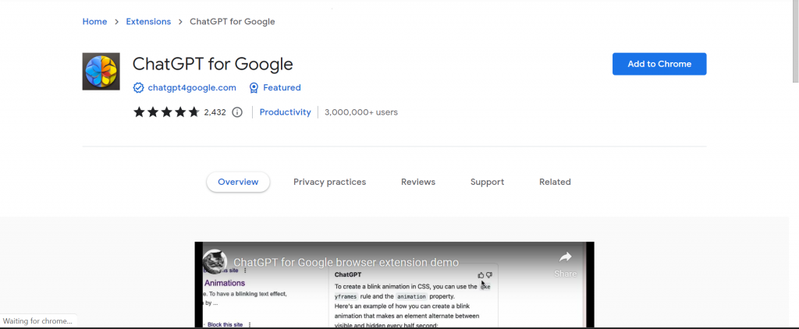
Task: Click the ChatGPT for Google extension logo
Action: pos(101,71)
